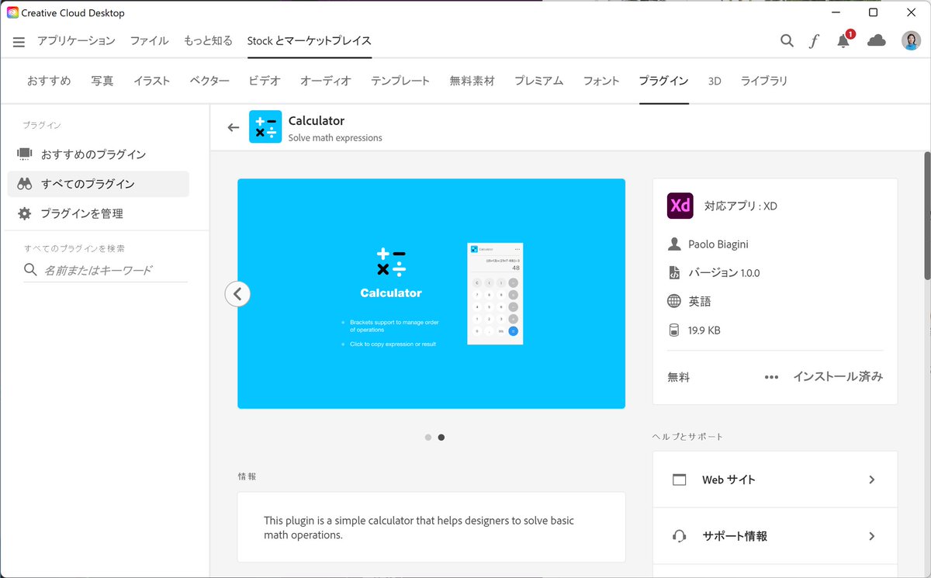This screenshot has height=578, width=931.
Task: Open the user profile avatar
Action: point(911,40)
